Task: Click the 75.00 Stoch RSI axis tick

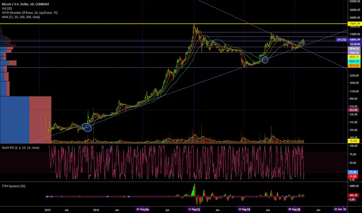Action: click(x=353, y=154)
